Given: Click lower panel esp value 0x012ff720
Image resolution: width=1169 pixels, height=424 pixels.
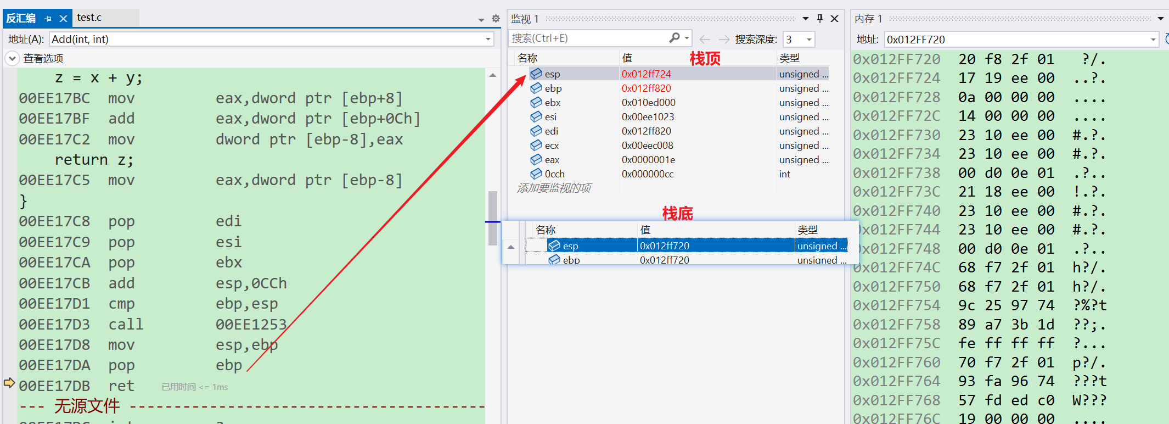Looking at the screenshot, I should pyautogui.click(x=665, y=246).
